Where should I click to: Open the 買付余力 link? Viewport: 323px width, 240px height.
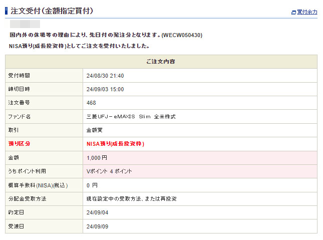(x=307, y=12)
